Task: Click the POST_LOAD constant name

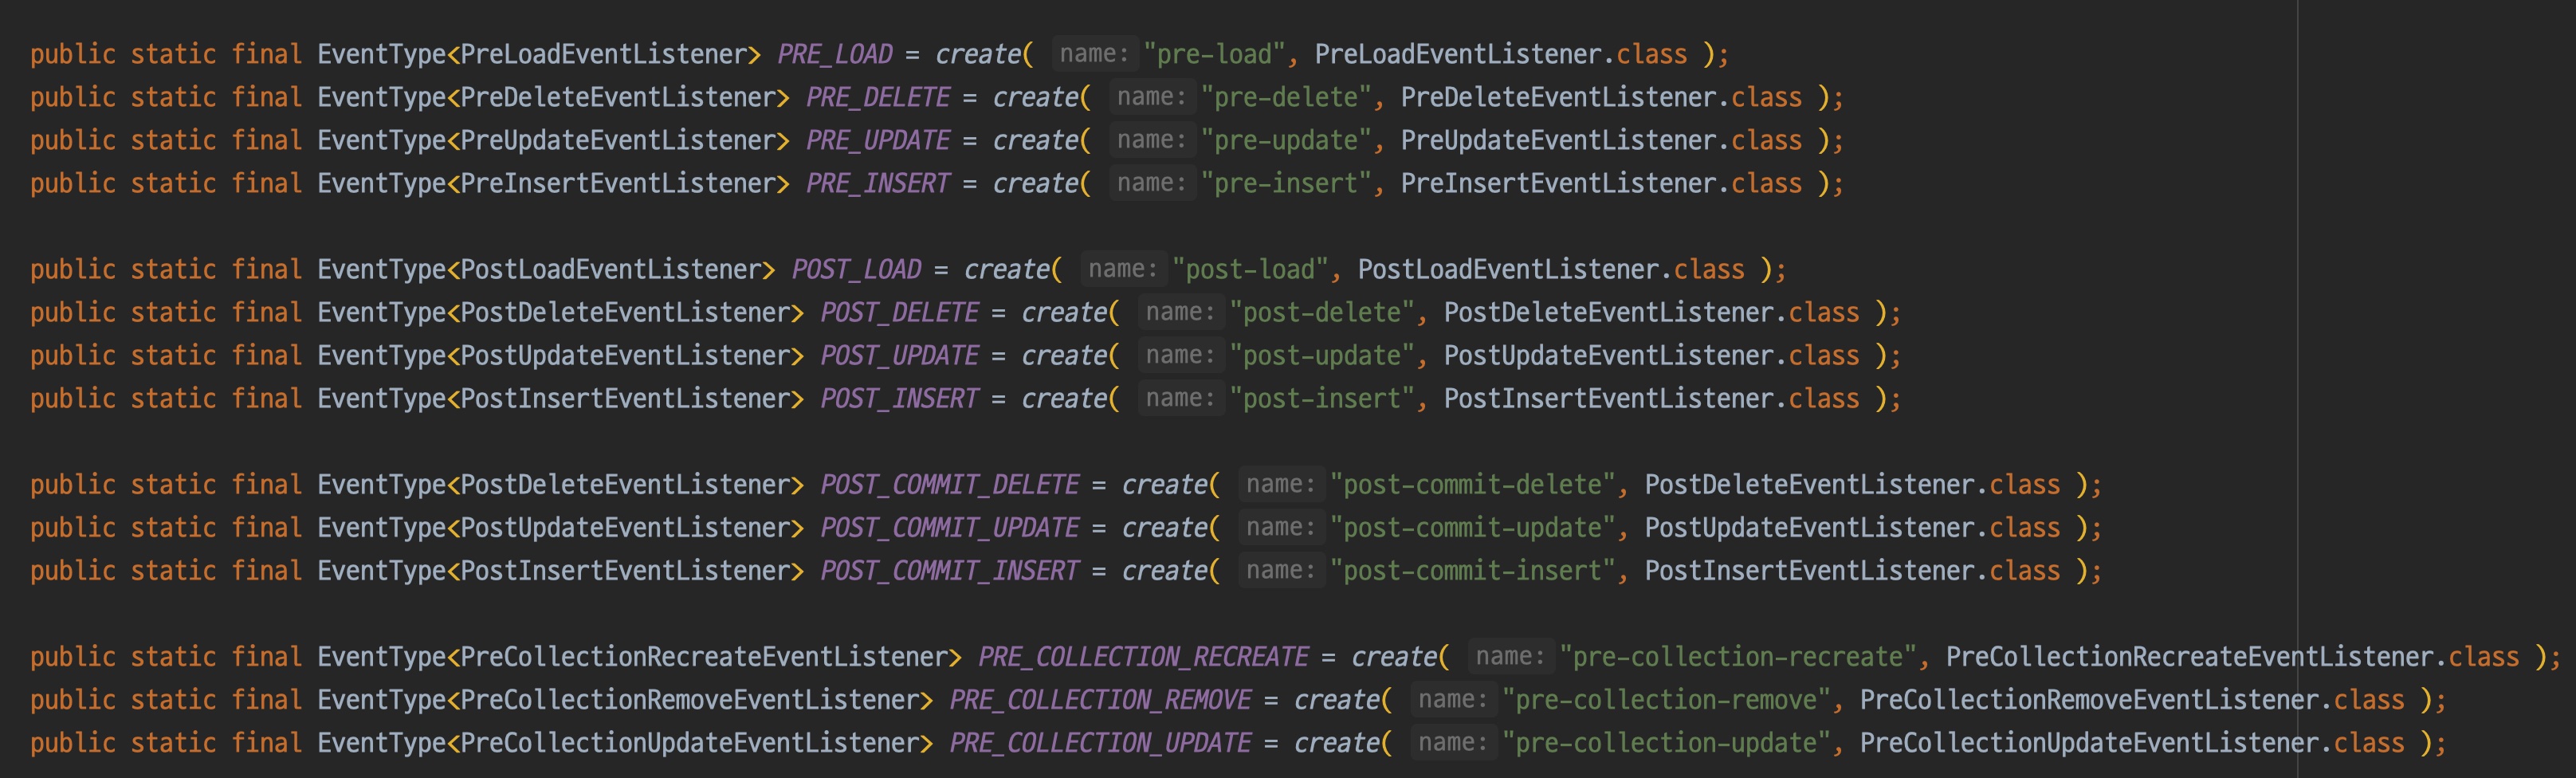Action: point(856,269)
